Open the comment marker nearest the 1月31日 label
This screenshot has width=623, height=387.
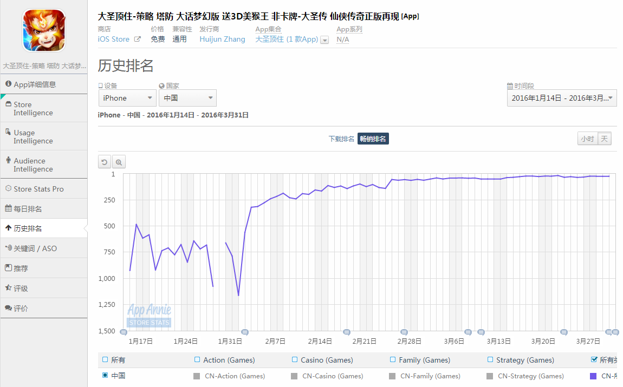click(x=245, y=332)
